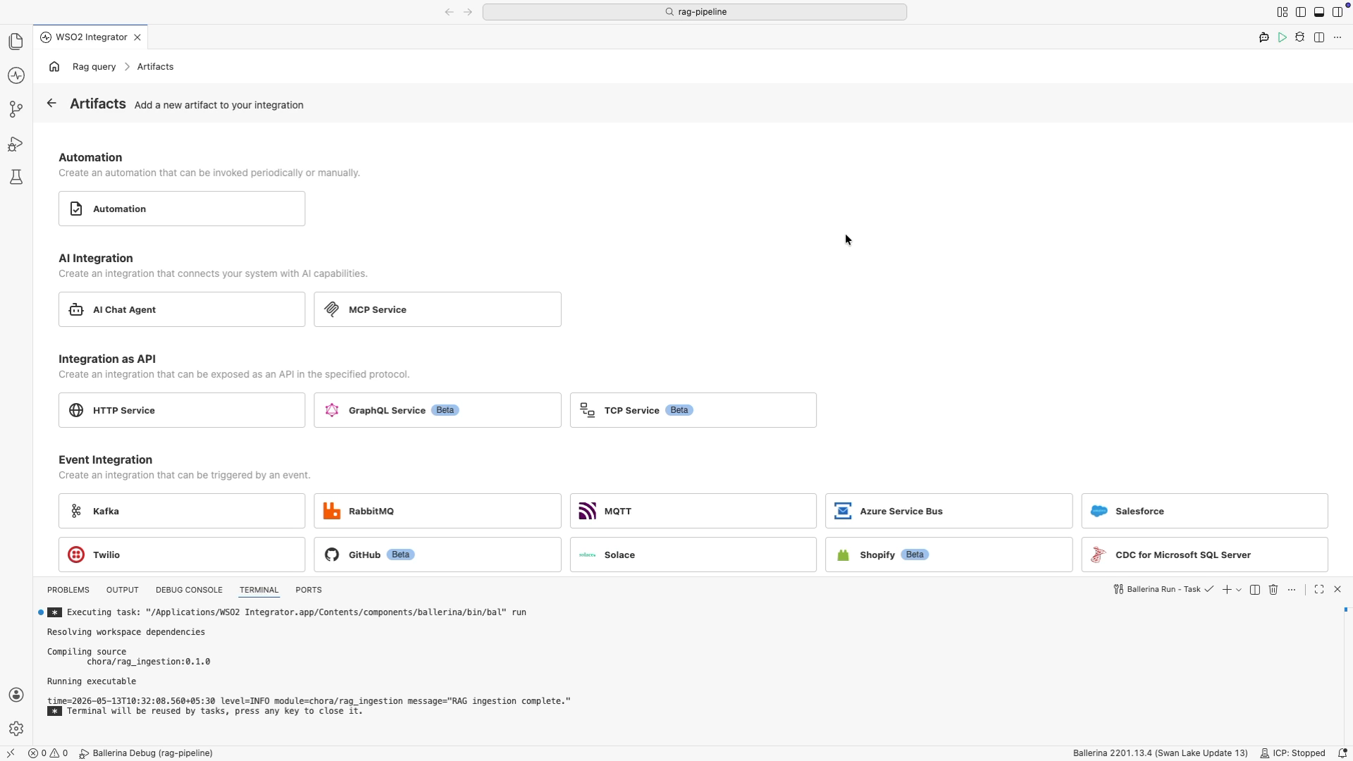Viewport: 1353px width, 761px height.
Task: Open editor More Actions ellipsis
Action: [1337, 37]
